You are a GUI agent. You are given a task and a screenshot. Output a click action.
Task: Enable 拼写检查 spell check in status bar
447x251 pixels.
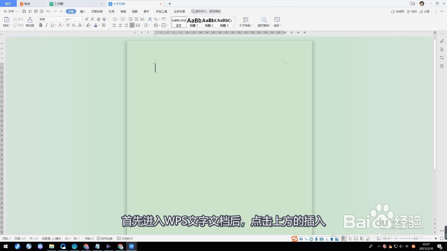click(x=105, y=238)
